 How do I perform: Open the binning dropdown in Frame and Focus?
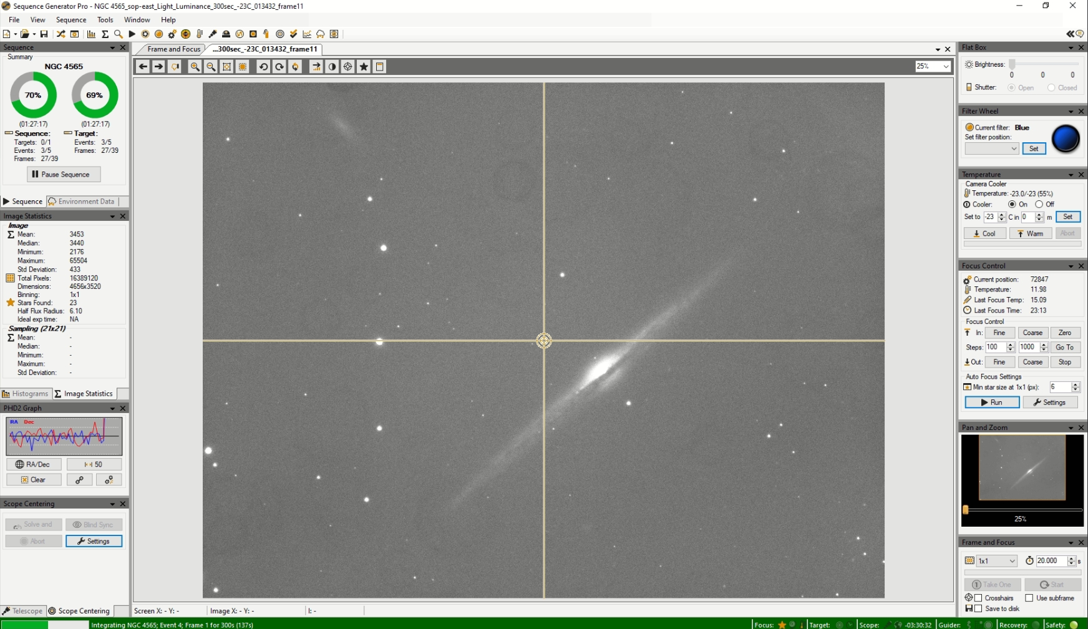point(997,560)
